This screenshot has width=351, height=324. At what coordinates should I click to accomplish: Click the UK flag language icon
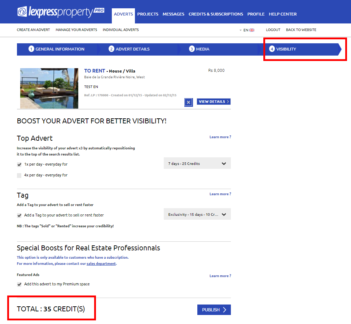pos(252,30)
